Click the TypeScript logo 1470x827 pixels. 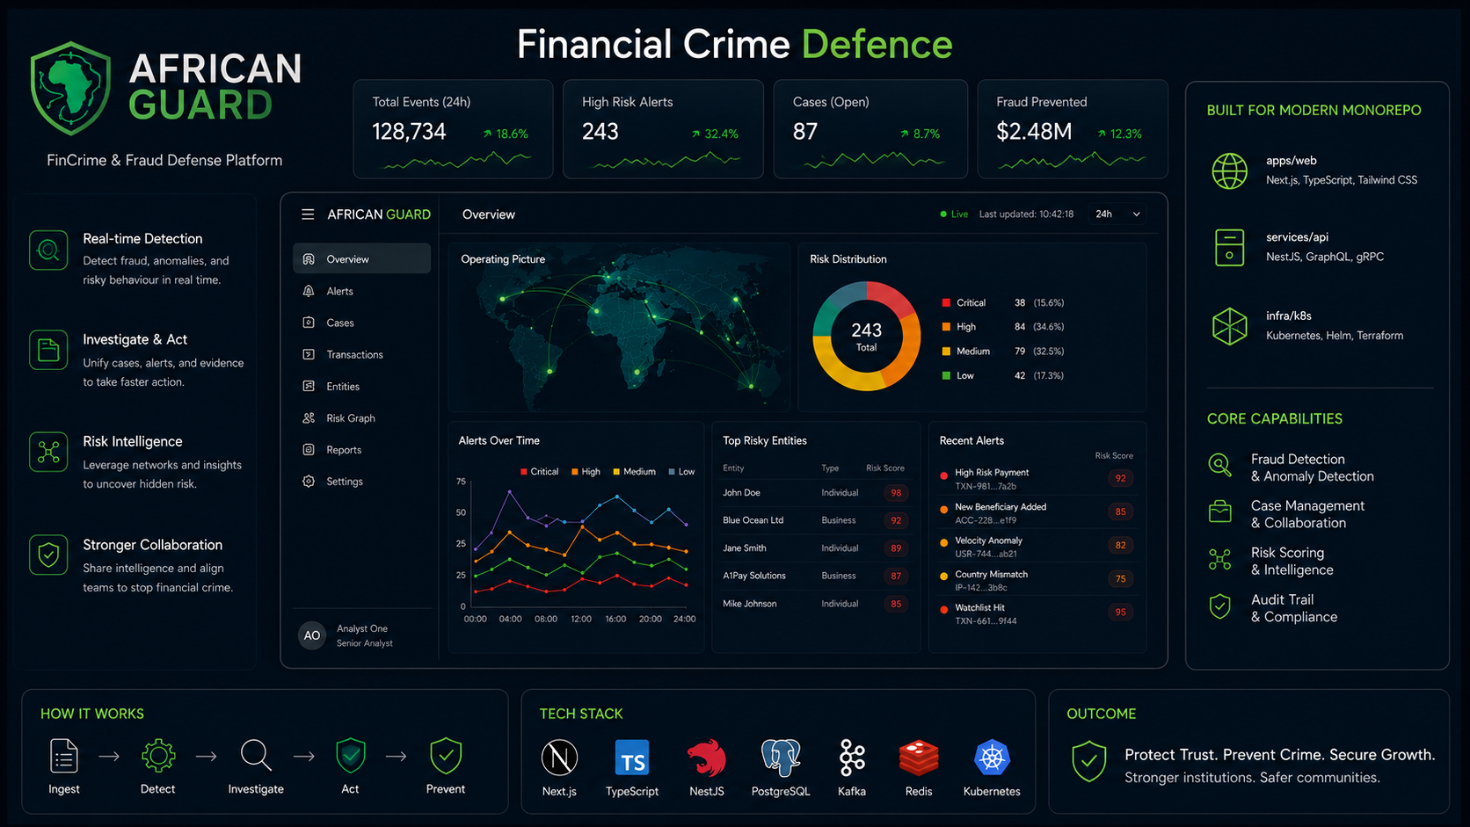tap(632, 758)
